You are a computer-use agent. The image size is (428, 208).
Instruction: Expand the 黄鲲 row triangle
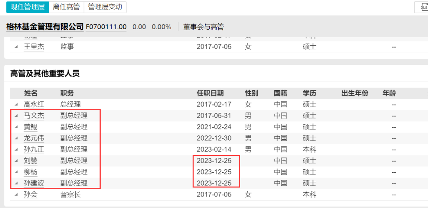16,127
